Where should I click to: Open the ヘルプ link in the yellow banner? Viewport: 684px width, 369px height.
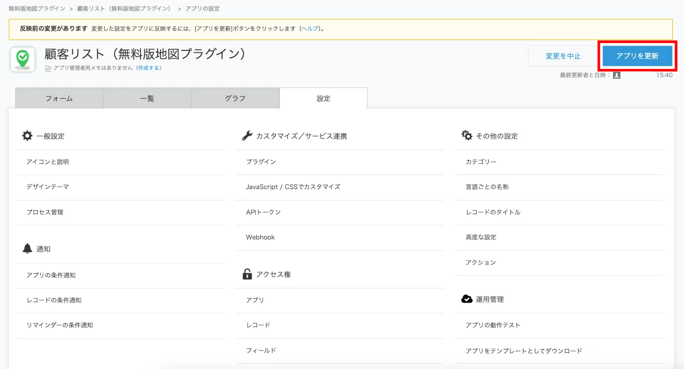tap(309, 29)
